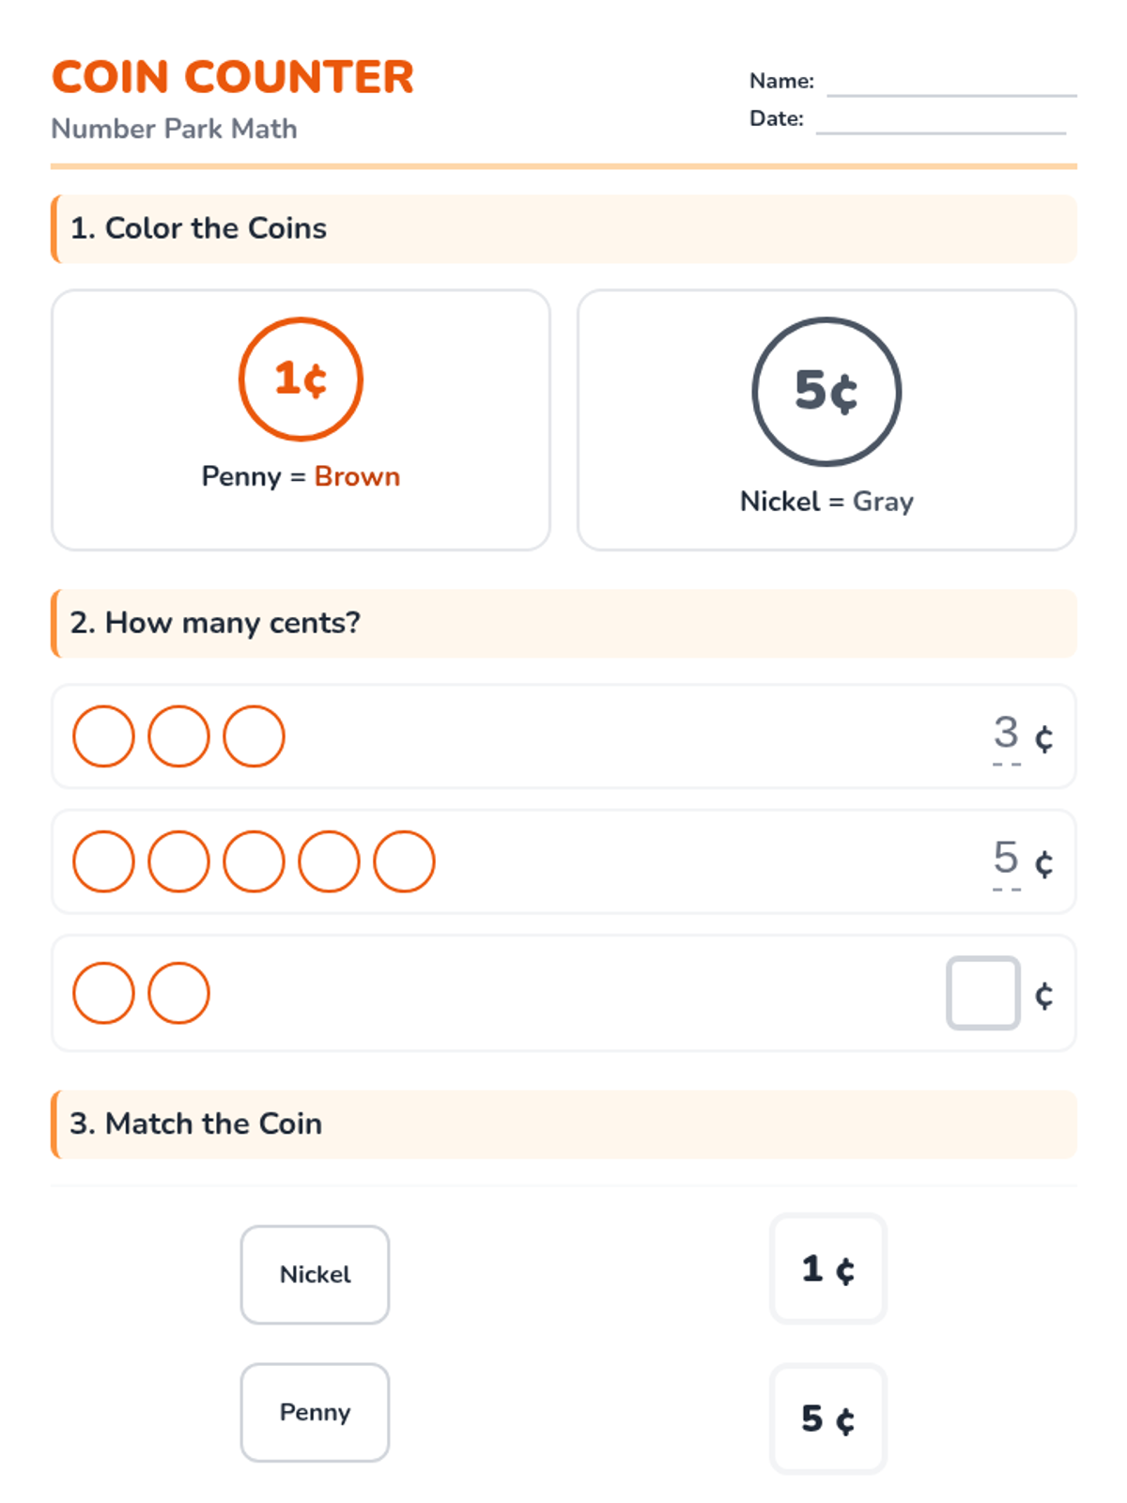Click the middle coin in the five-coin row
Image resolution: width=1127 pixels, height=1503 pixels.
254,861
